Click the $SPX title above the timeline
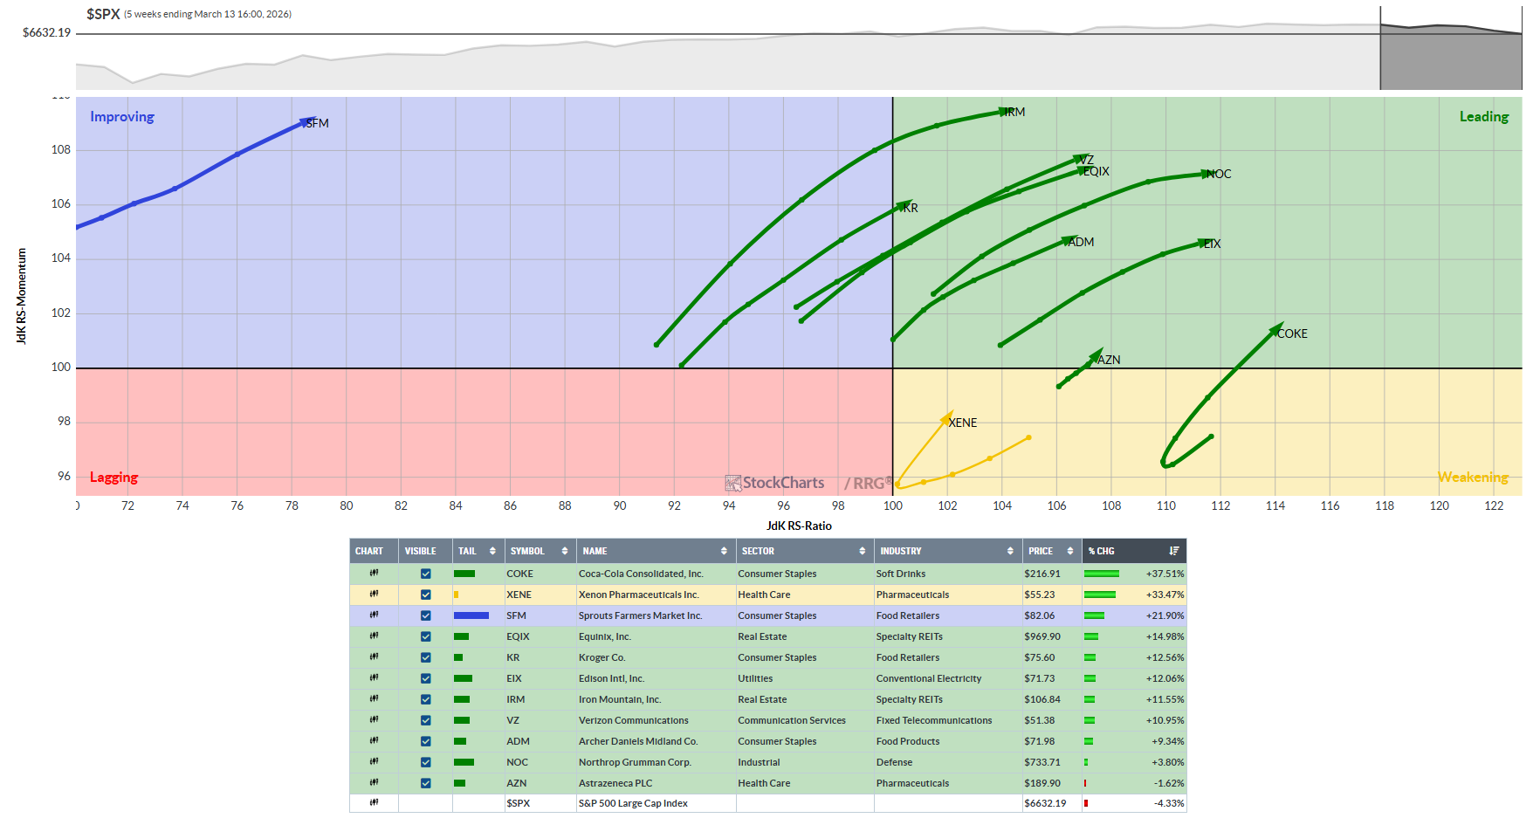Screen dimensions: 1540x825 (103, 14)
